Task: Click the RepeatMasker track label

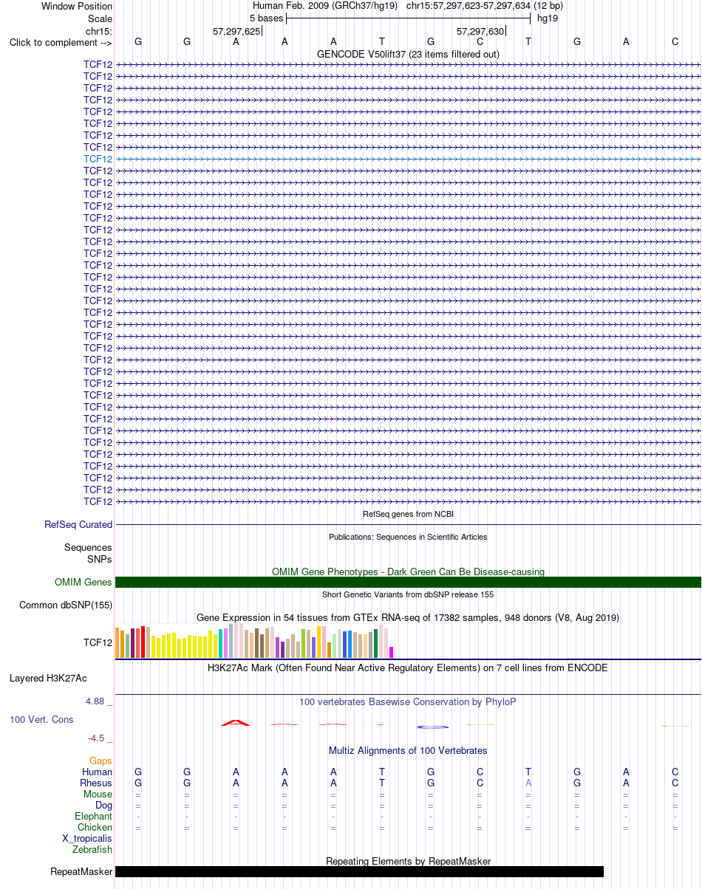Action: (81, 872)
